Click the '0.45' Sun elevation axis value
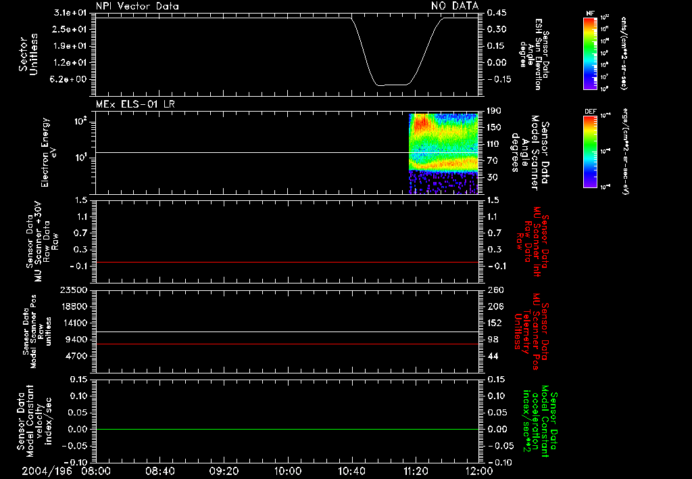This screenshot has width=692, height=479. 497,13
